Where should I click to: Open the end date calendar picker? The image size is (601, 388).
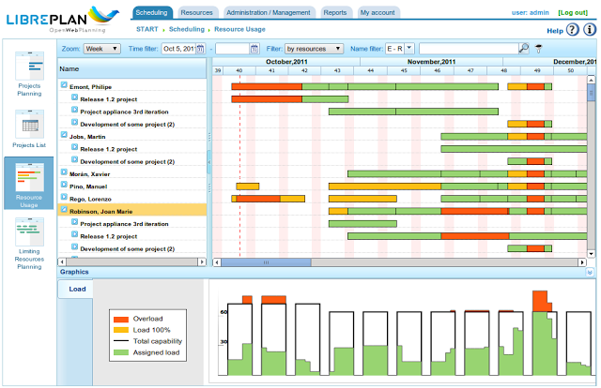(x=253, y=48)
